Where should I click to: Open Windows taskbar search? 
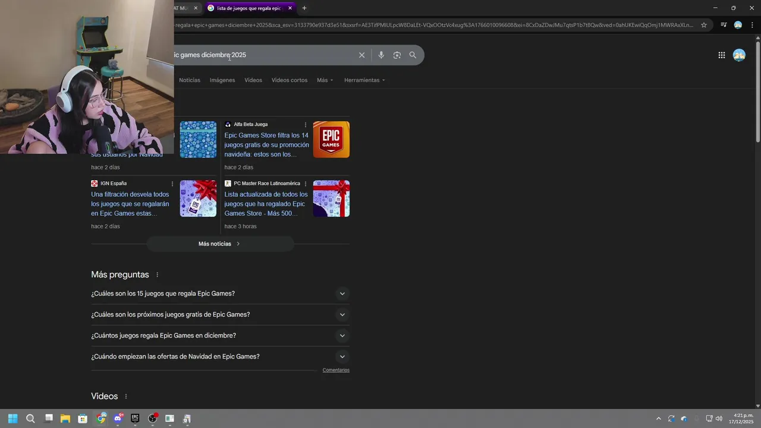[x=30, y=418]
